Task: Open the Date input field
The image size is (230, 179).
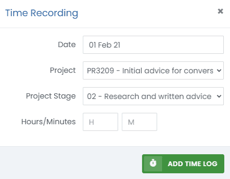Action: pos(153,45)
